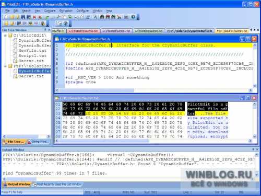Click the blank-page New file toolbar icon
This screenshot has width=261, height=196.
(x=6, y=17)
